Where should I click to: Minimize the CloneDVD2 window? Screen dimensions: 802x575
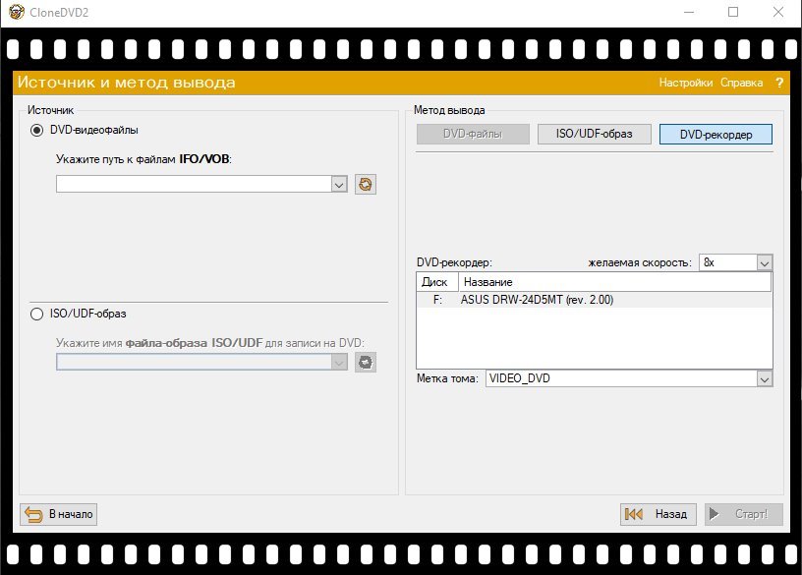[689, 12]
